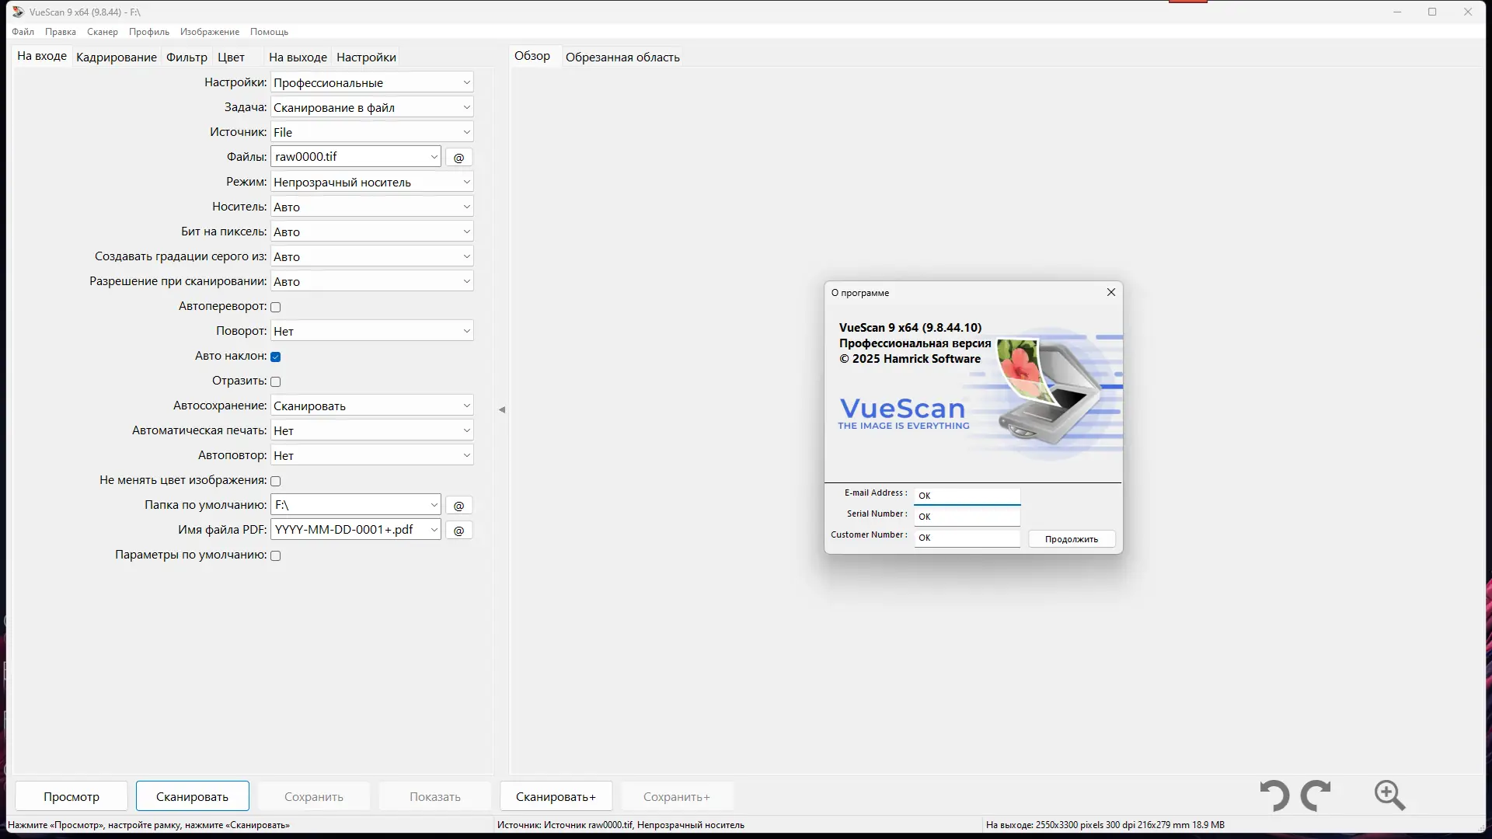The height and width of the screenshot is (839, 1492).
Task: Click the zoom in magnifier icon
Action: coord(1389,795)
